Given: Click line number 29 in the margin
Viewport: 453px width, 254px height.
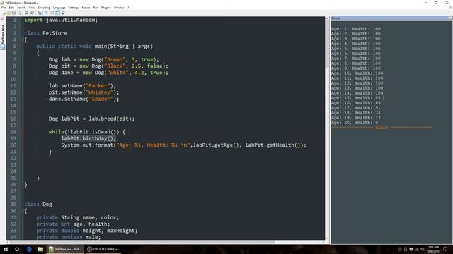Looking at the screenshot, I should point(13,204).
